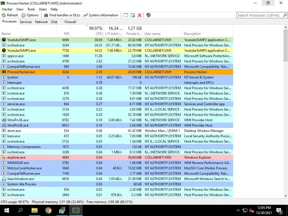Screen dimensions: 288x216
Task: Click the find window toolbar icon
Action: [126, 15]
